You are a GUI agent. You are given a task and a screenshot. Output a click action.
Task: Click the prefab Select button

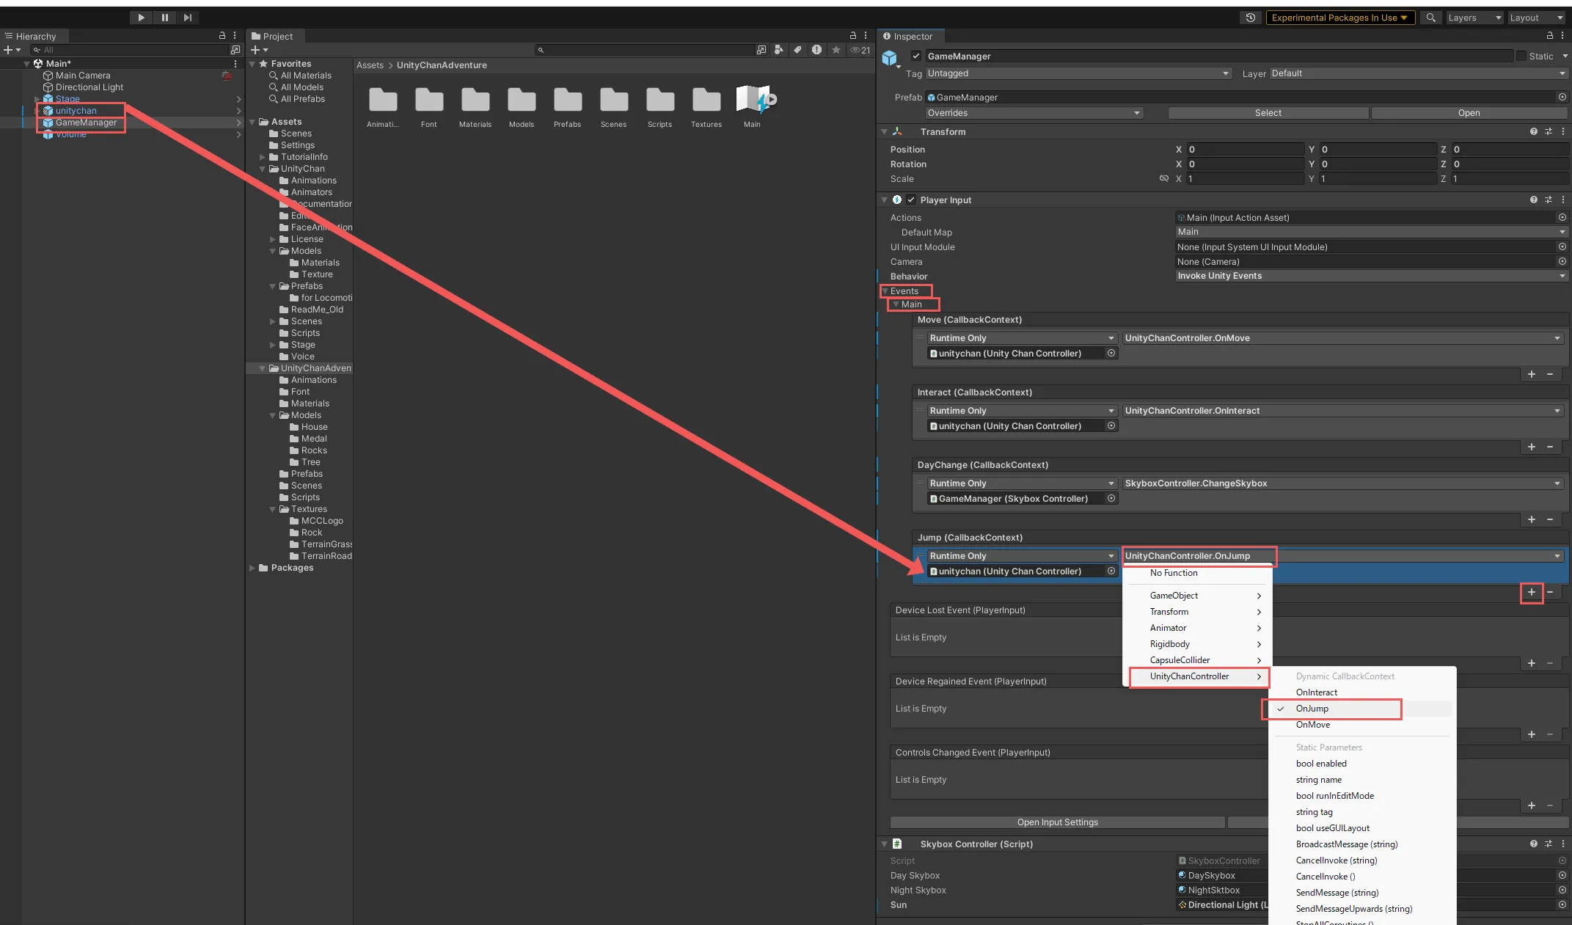(x=1268, y=113)
